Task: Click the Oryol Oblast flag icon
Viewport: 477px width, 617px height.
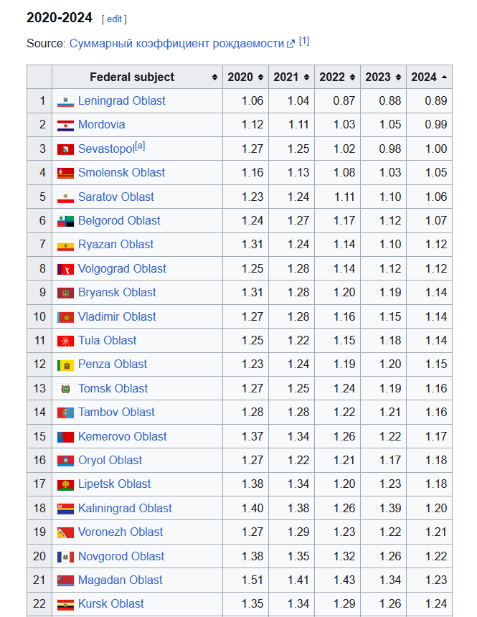Action: pyautogui.click(x=65, y=461)
